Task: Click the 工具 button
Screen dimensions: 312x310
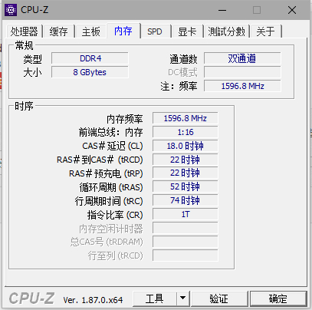Action: [x=155, y=298]
